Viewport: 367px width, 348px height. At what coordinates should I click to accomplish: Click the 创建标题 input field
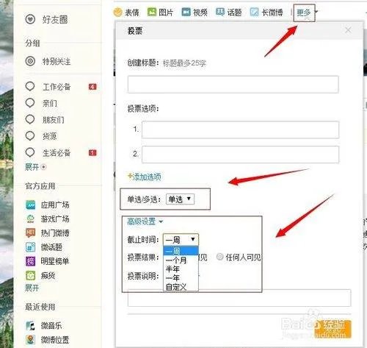click(233, 85)
